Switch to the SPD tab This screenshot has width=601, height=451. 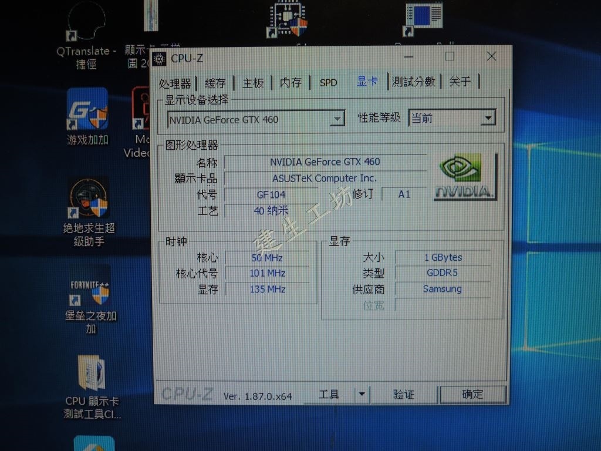click(x=328, y=82)
